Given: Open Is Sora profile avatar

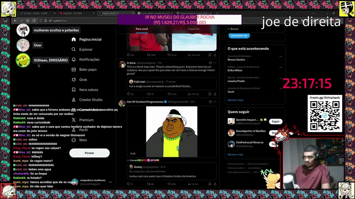Looking at the screenshot, I should [x=122, y=65].
